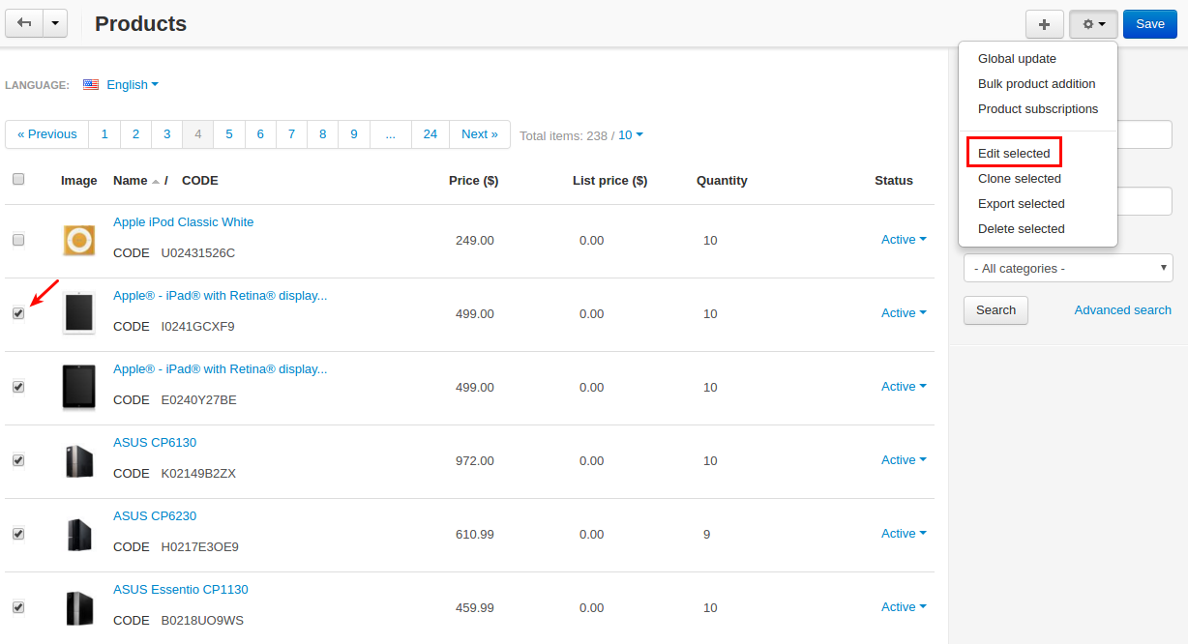
Task: Click the black iPad thumbnail for E0240Y27BE
Action: pos(79,388)
